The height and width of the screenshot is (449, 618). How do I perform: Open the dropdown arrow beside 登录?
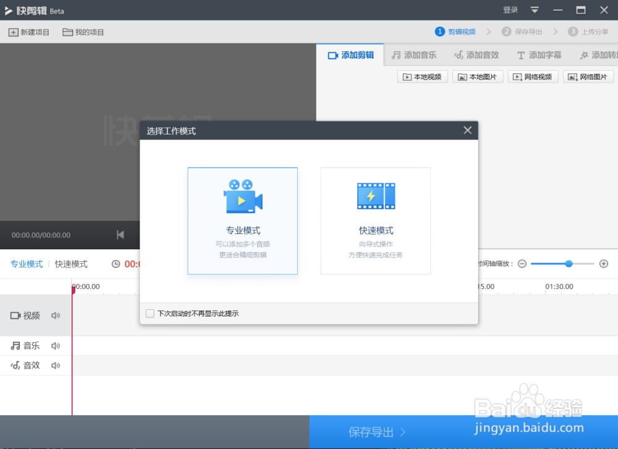pos(534,10)
